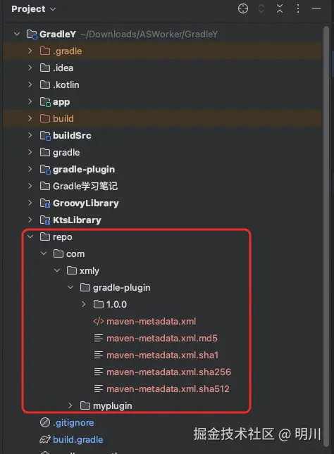Image resolution: width=334 pixels, height=454 pixels.
Task: Collapse the GradleY root project node
Action: click(17, 34)
